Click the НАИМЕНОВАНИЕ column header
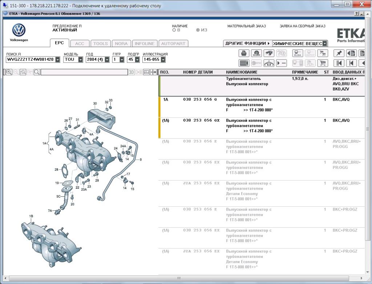372x284 pixels. pyautogui.click(x=242, y=72)
